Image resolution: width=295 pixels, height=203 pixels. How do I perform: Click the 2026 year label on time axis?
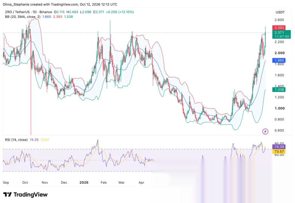coord(84,183)
